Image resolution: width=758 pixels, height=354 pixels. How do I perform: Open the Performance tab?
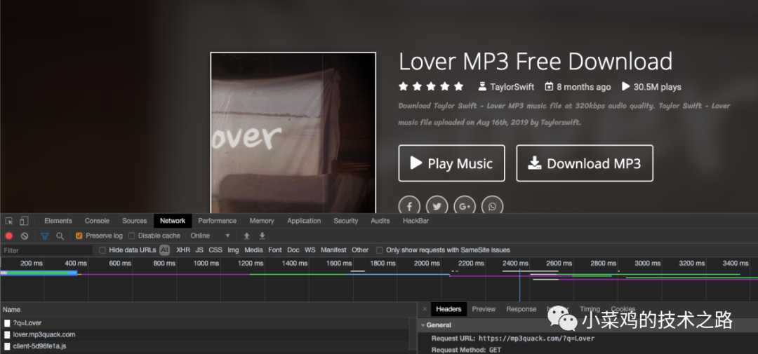pos(217,221)
